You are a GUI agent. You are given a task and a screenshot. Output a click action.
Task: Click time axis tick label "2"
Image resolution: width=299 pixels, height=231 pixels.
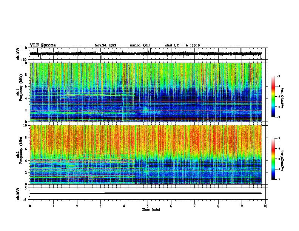pos(77,206)
